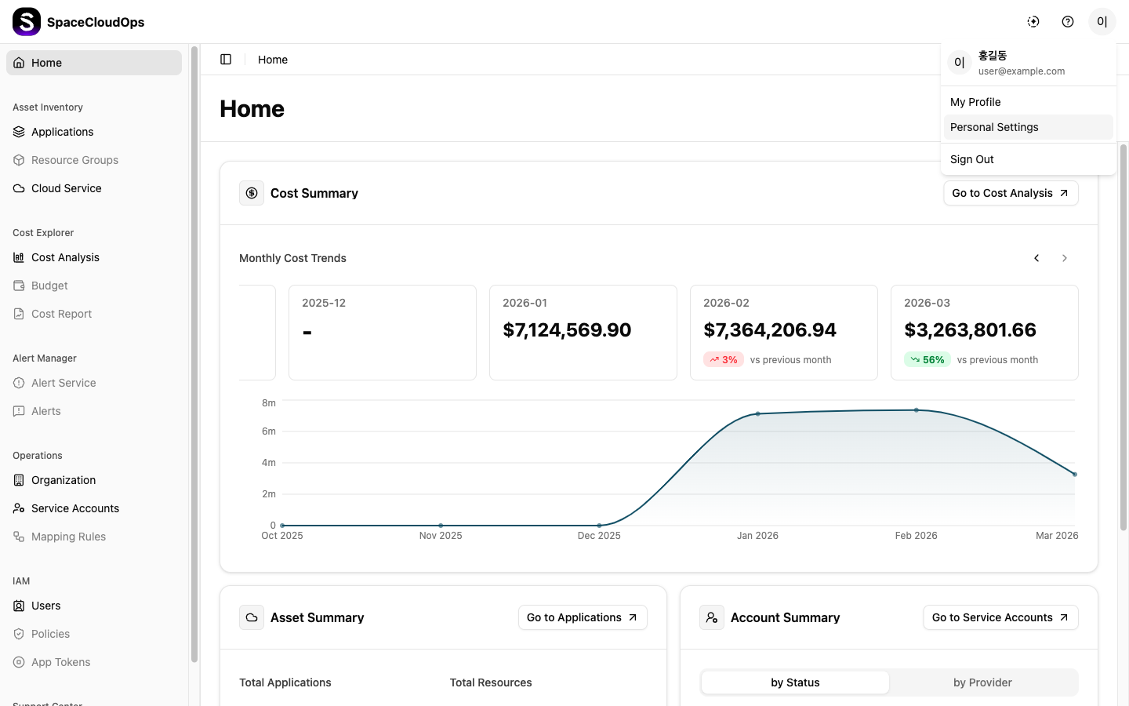The image size is (1129, 706).
Task: Open the help question mark icon
Action: [x=1068, y=22]
